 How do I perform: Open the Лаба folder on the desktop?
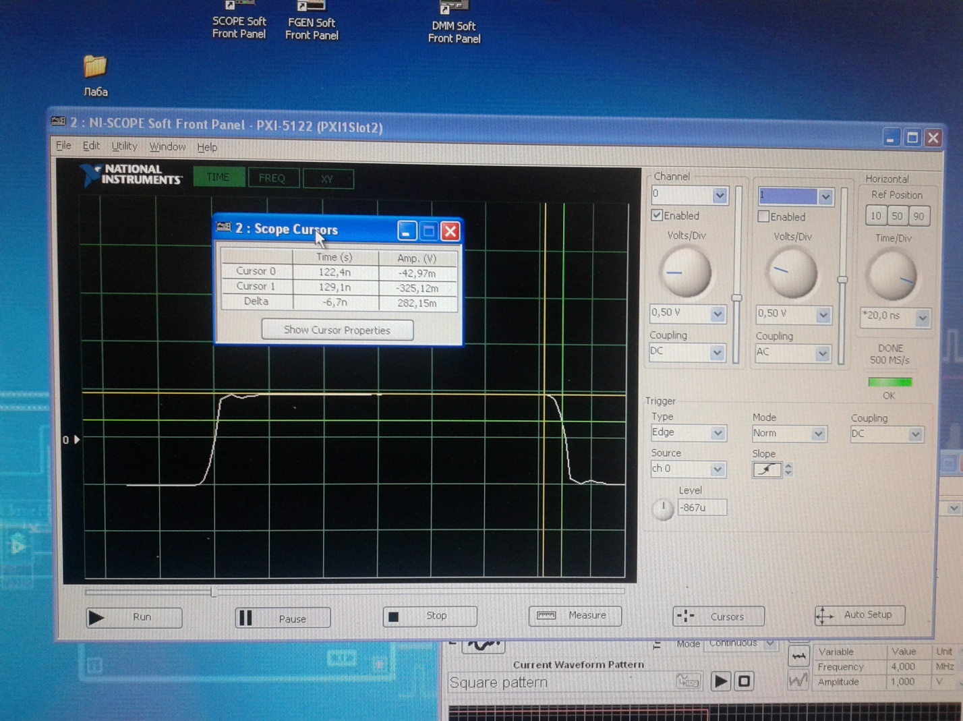coord(95,76)
